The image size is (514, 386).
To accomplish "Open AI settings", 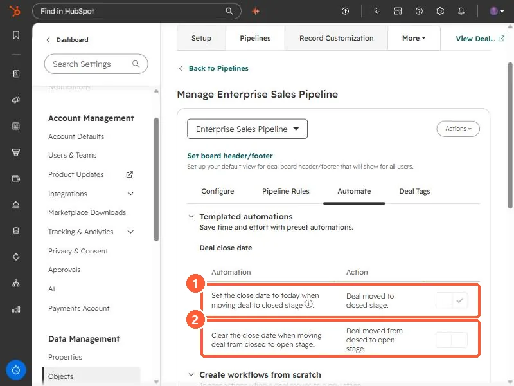I will 51,289.
